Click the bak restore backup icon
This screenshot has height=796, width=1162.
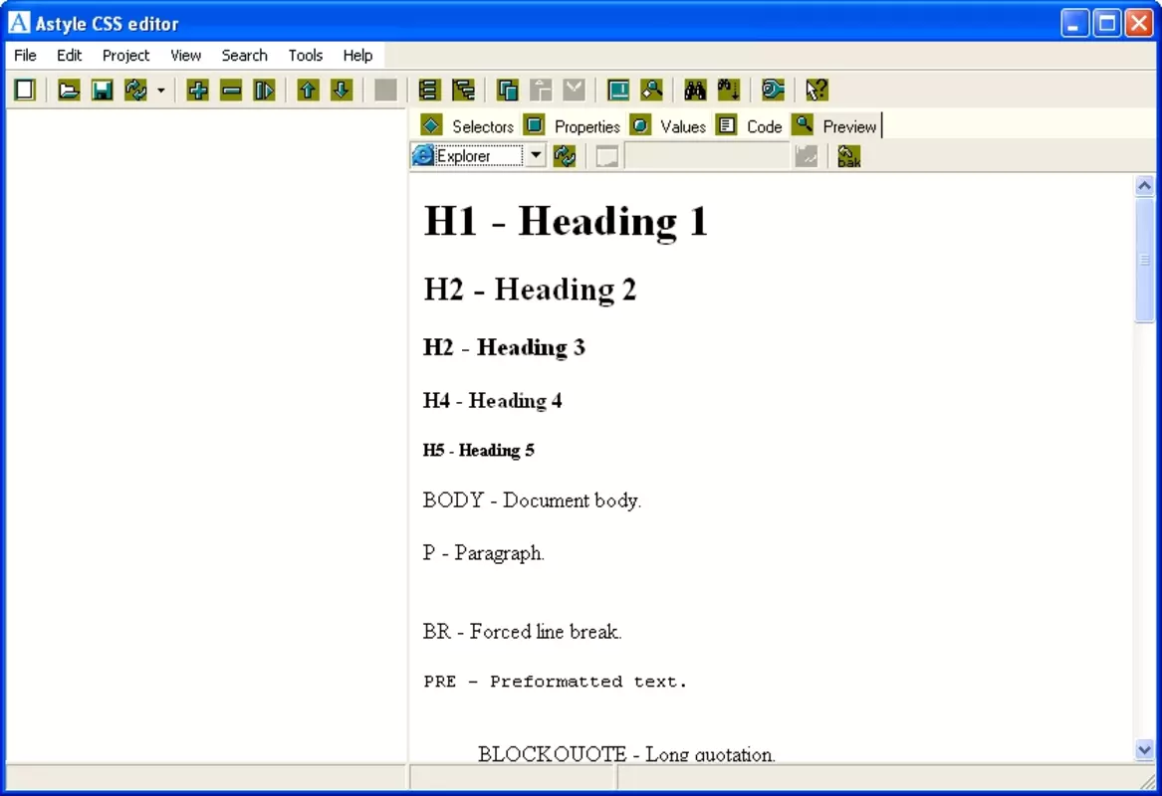click(848, 156)
